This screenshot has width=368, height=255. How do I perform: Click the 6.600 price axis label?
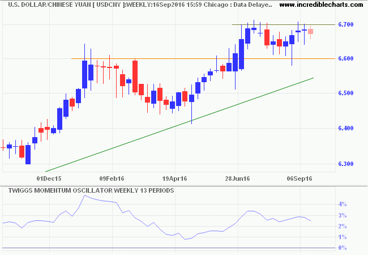pyautogui.click(x=346, y=58)
